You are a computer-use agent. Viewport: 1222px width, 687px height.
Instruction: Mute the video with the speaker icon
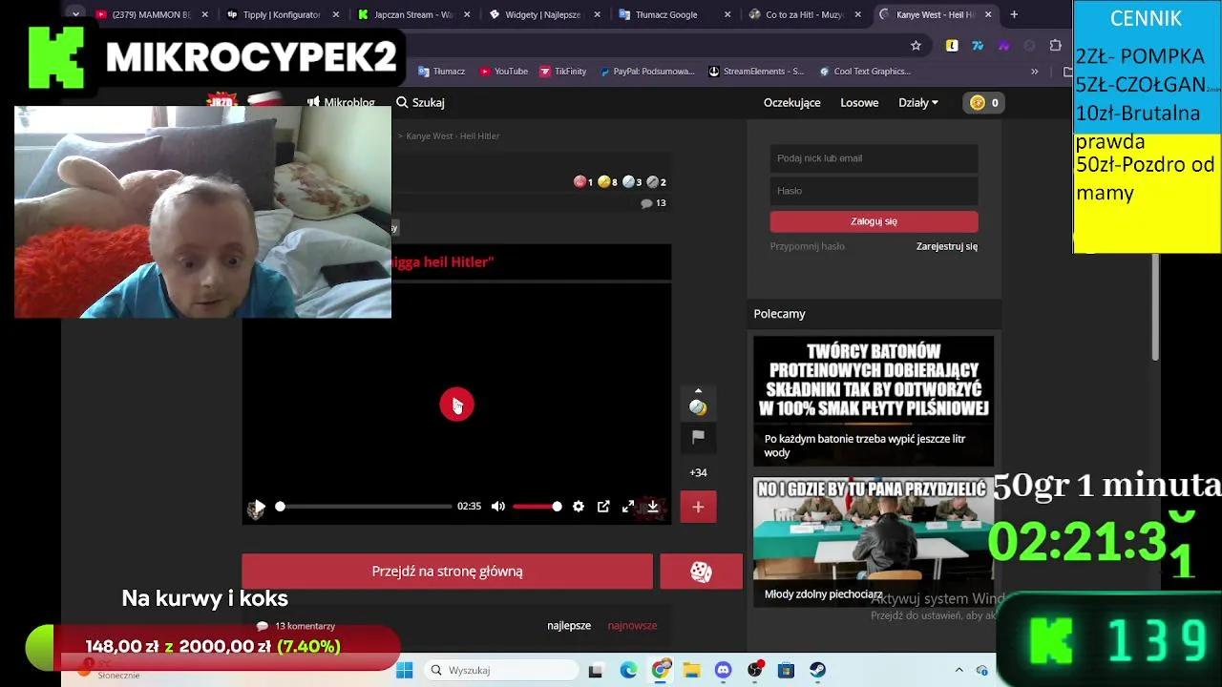(x=498, y=507)
